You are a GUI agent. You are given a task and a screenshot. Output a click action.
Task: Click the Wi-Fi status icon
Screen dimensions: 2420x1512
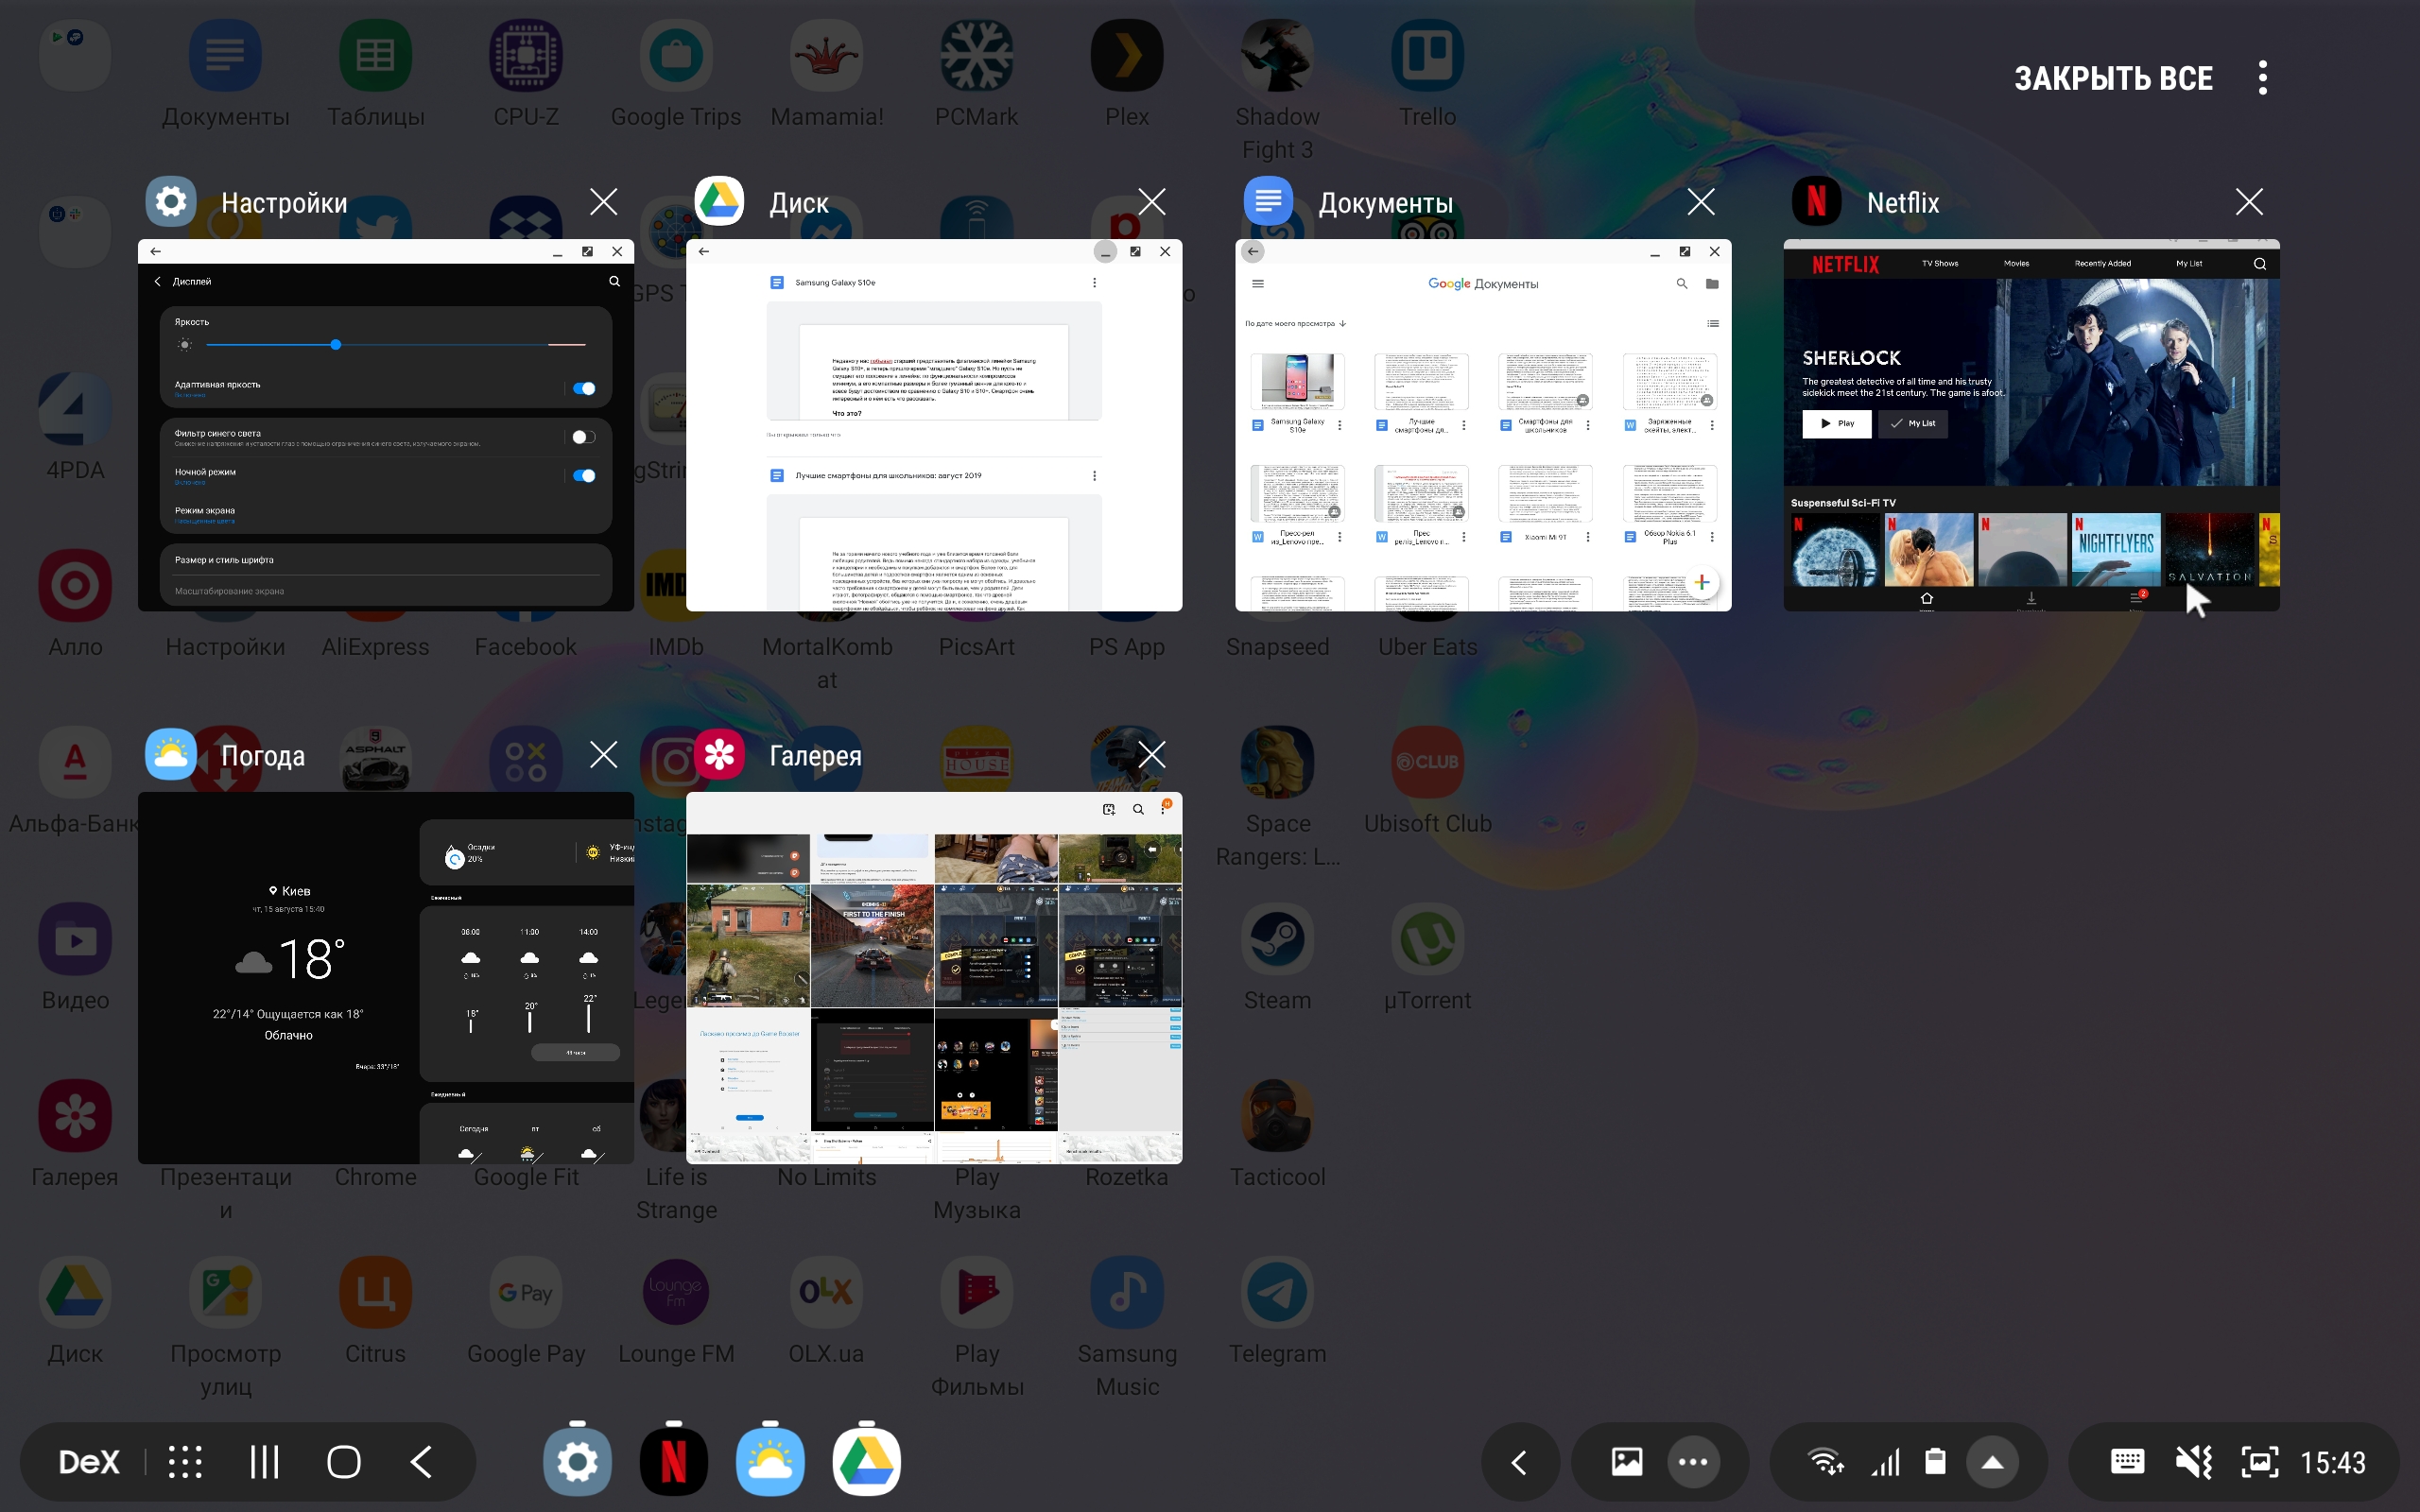[1825, 1462]
